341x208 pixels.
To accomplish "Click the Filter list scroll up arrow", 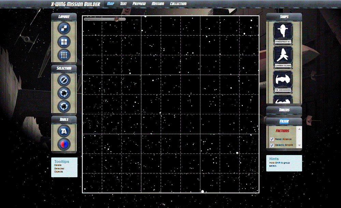I will point(299,129).
